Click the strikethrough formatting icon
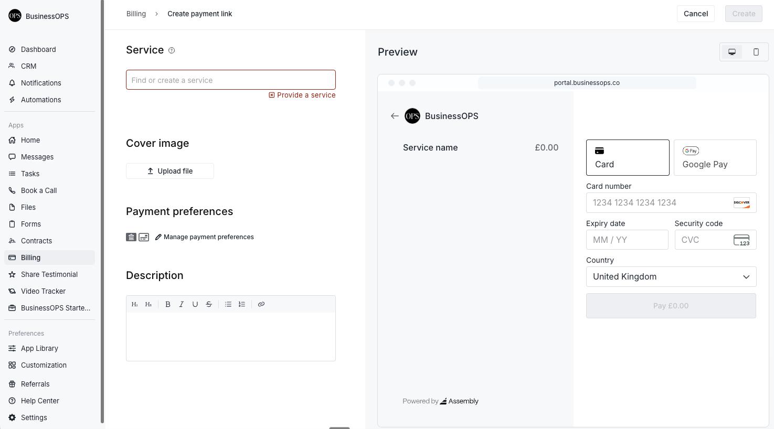The image size is (774, 429). coord(209,304)
